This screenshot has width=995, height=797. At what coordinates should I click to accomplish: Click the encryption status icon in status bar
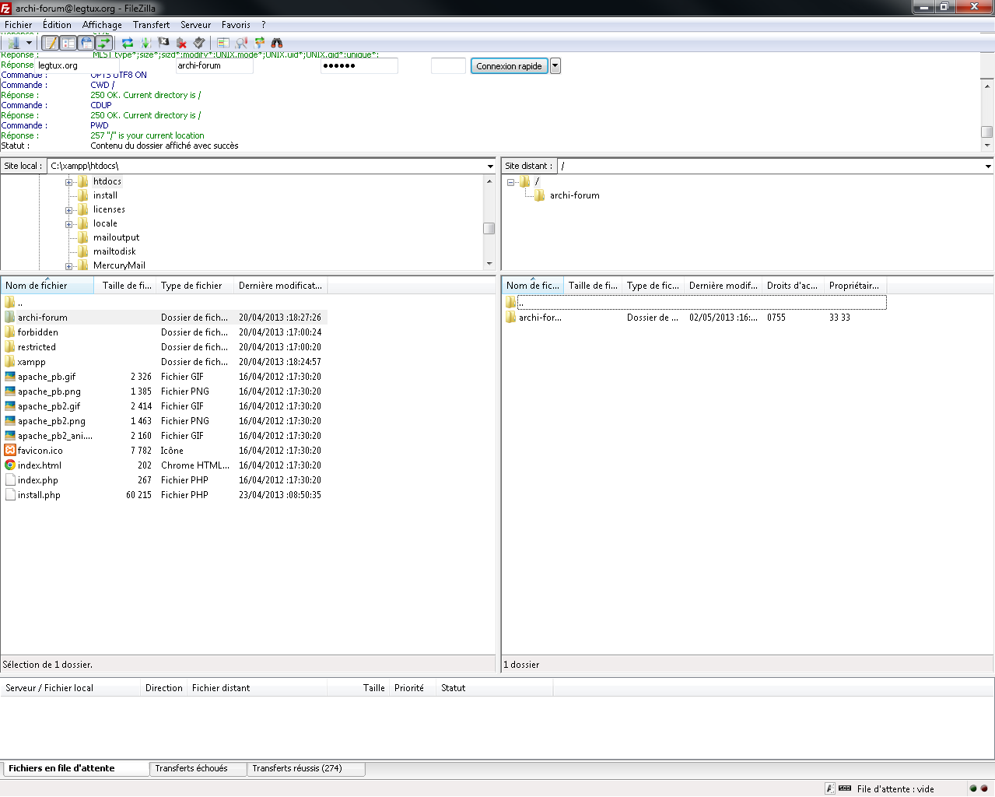tap(830, 788)
